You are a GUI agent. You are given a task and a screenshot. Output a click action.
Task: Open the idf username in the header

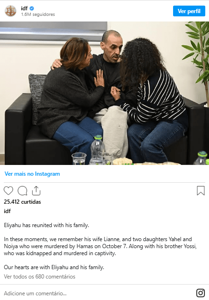tap(24, 8)
